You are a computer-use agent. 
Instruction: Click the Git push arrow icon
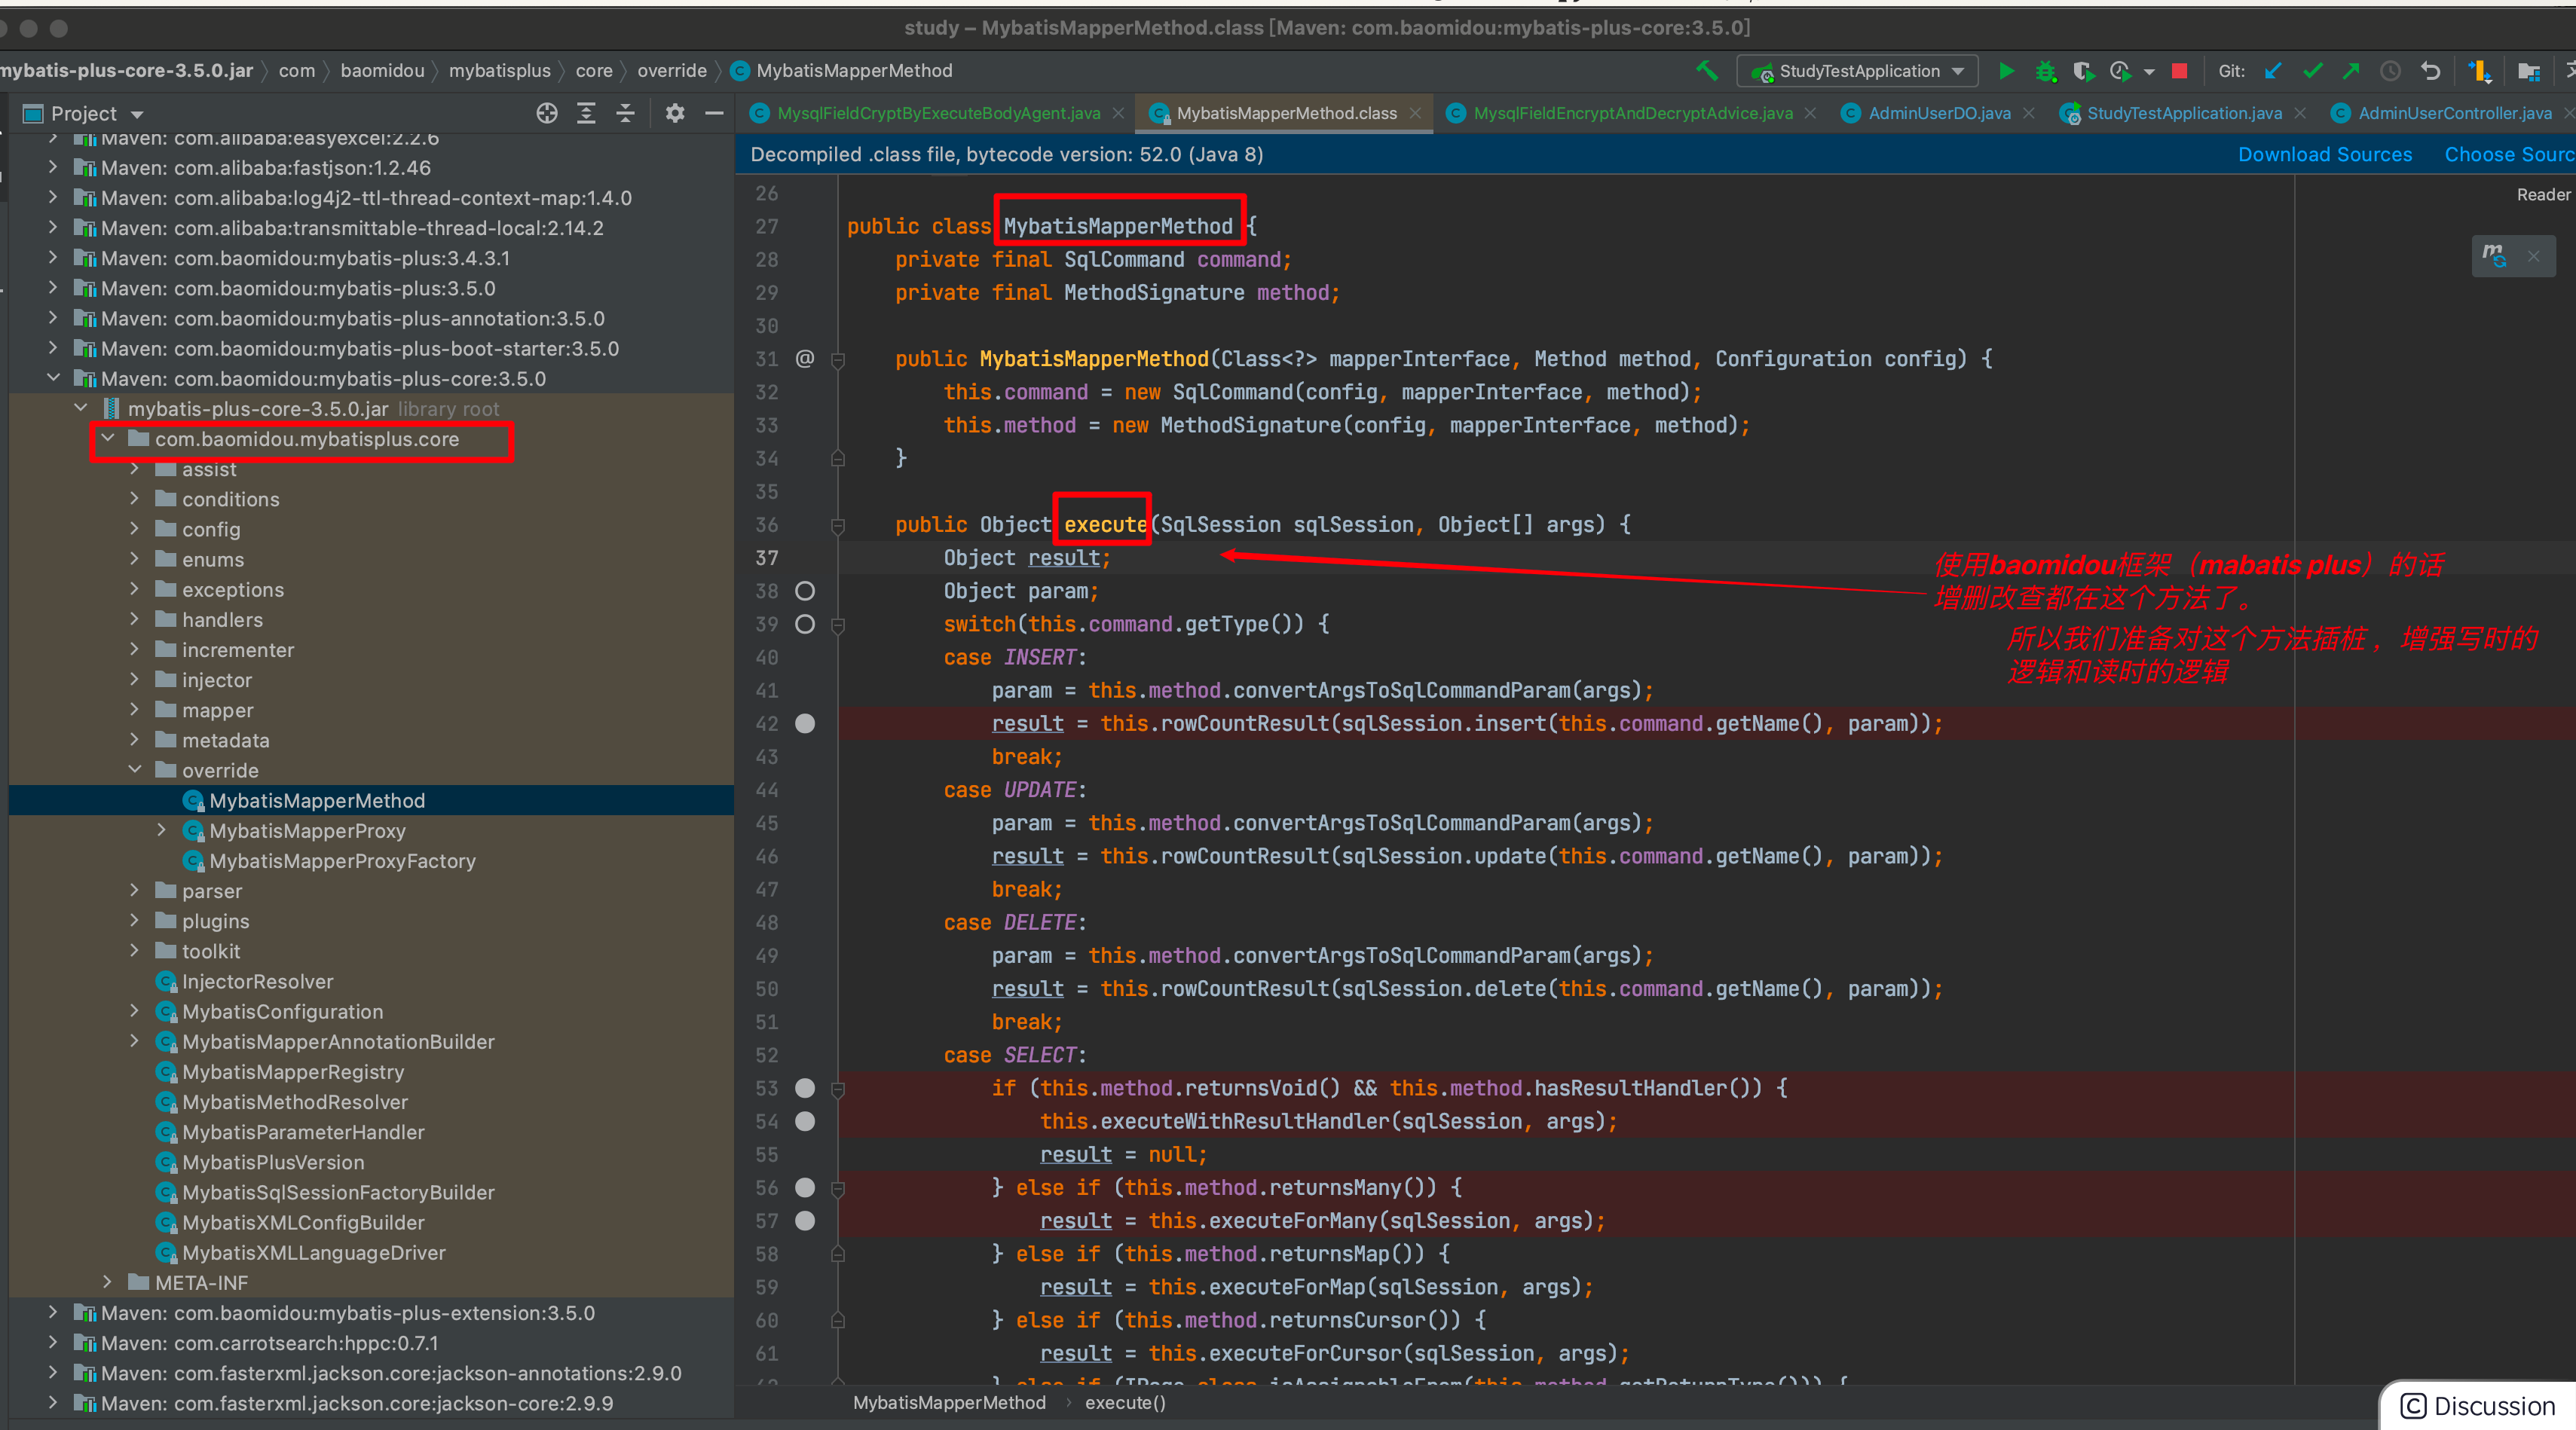2351,71
